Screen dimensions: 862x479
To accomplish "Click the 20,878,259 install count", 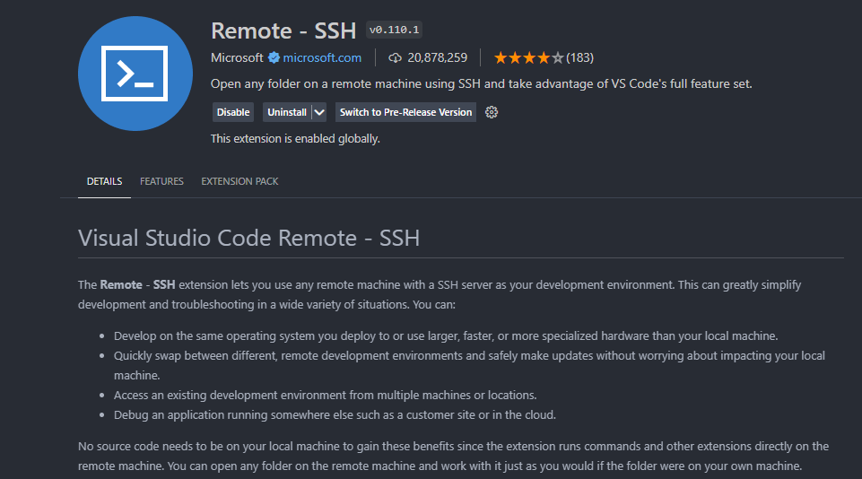I will point(437,57).
